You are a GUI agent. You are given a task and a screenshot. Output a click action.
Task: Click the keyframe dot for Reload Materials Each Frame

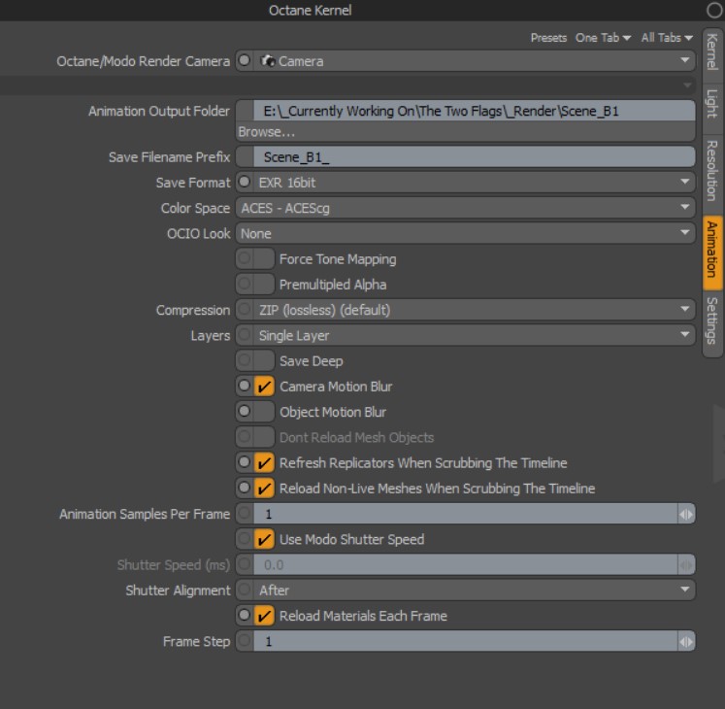point(244,616)
